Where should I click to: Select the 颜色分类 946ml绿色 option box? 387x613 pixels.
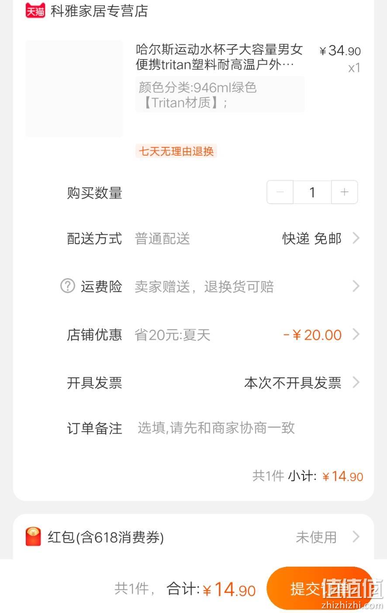tap(220, 94)
